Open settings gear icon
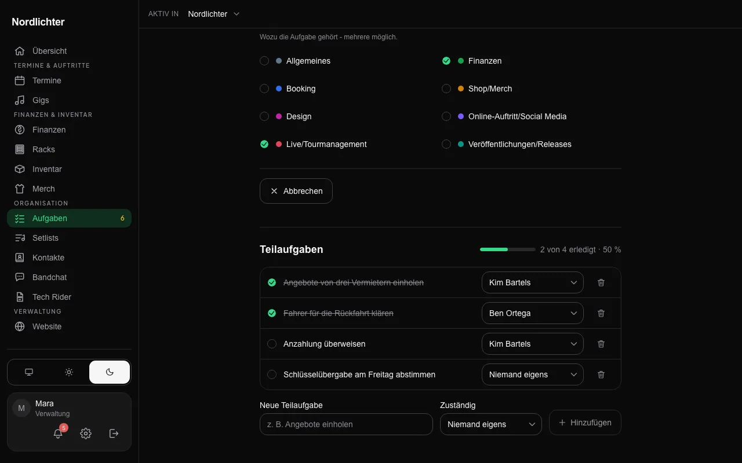This screenshot has width=742, height=463. pyautogui.click(x=86, y=433)
